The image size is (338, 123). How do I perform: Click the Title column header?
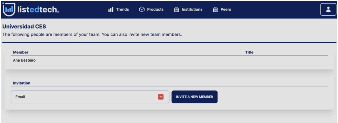click(x=249, y=52)
